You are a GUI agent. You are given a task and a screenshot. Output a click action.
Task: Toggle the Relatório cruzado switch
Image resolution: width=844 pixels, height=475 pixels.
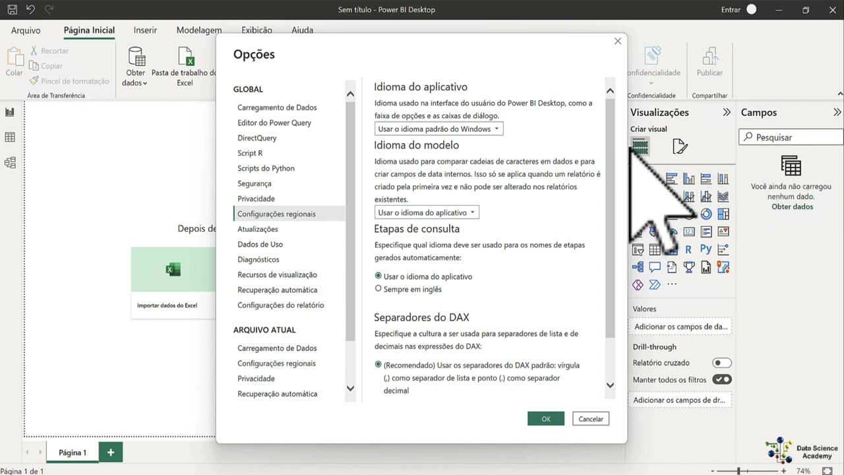point(722,363)
